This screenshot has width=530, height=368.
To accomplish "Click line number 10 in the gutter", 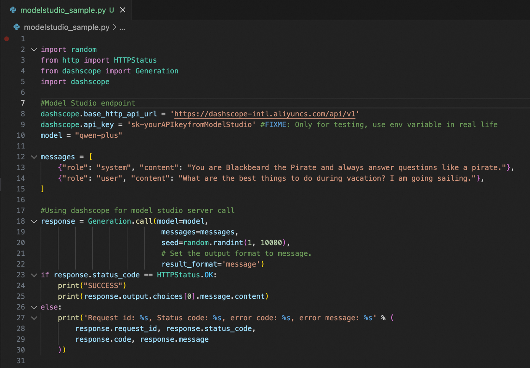I will [21, 135].
